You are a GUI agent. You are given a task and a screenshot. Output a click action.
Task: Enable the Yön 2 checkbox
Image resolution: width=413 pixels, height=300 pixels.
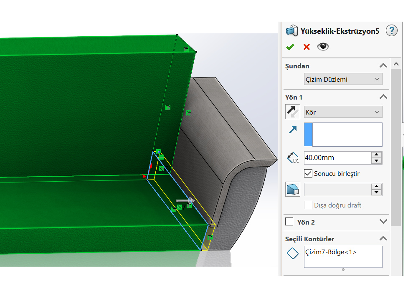pos(289,222)
